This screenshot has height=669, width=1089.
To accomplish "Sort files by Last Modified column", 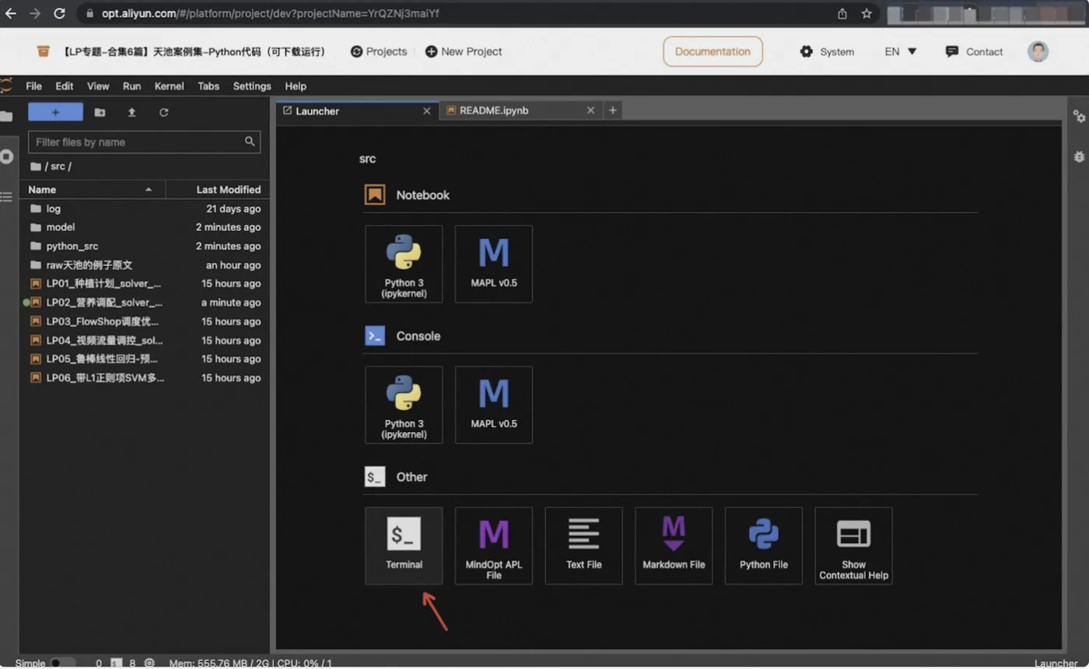I will click(x=218, y=190).
